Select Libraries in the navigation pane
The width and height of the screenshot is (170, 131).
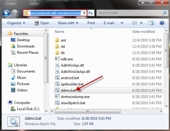(20, 65)
